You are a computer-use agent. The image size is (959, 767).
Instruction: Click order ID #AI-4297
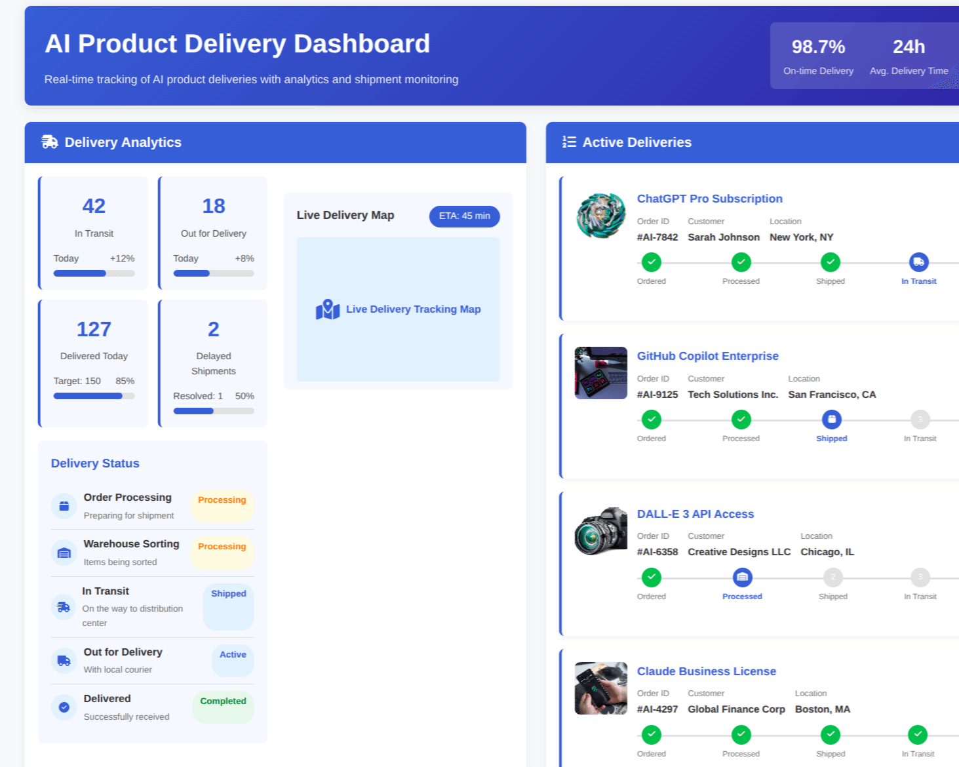[657, 709]
